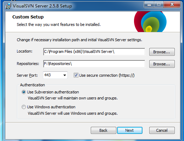
Task: Click the 'Authentication' group label
Action: tap(32, 85)
